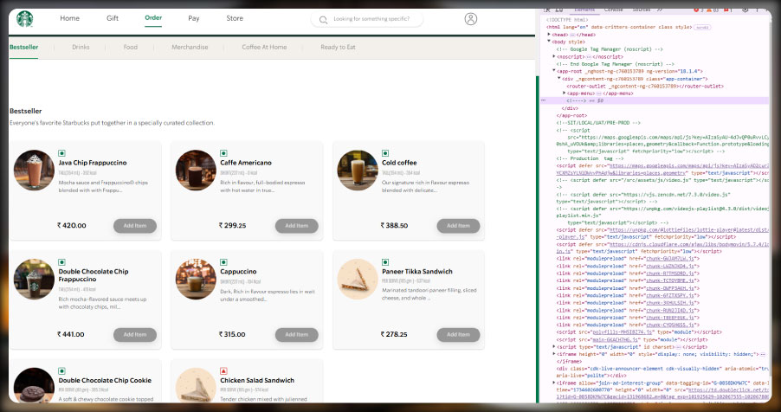Expand the head element node
Viewport: 781px width, 412px height.
point(547,34)
